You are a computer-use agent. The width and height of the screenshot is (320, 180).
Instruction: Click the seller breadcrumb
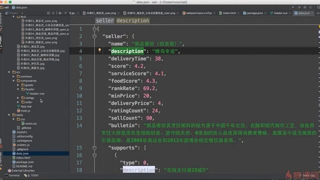tap(105, 20)
